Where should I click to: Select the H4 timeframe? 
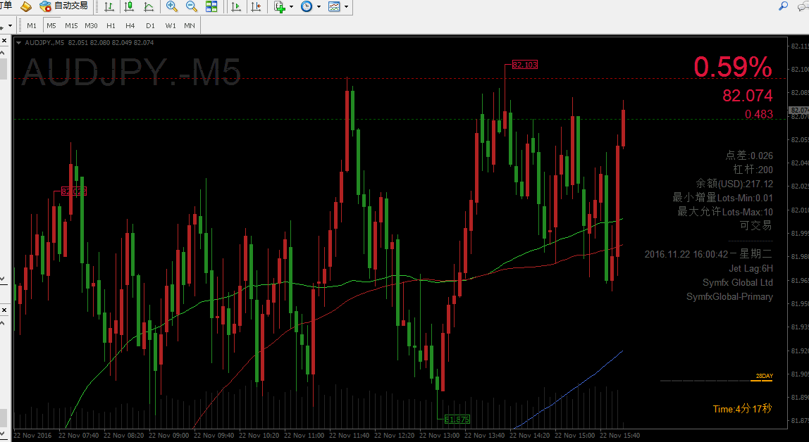pos(130,25)
